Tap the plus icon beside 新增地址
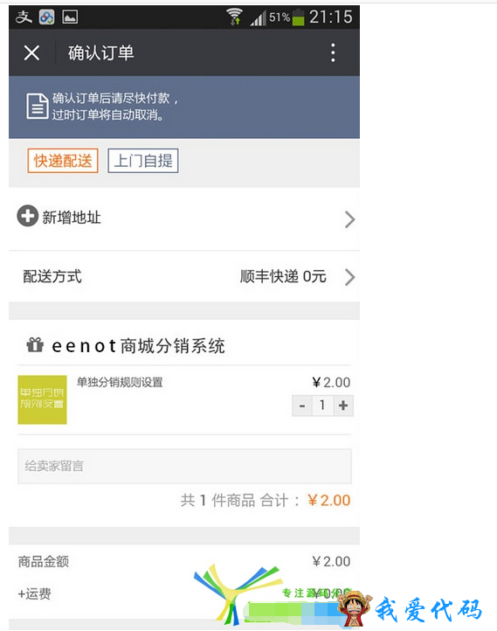Image resolution: width=497 pixels, height=631 pixels. click(x=27, y=217)
